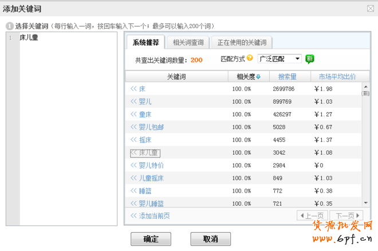Select the 系统推荐 tab
This screenshot has width=378, height=251.
[147, 42]
